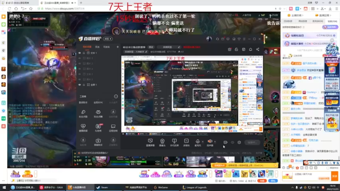Open the gift box icon above preview
The height and width of the screenshot is (191, 340).
tap(229, 49)
